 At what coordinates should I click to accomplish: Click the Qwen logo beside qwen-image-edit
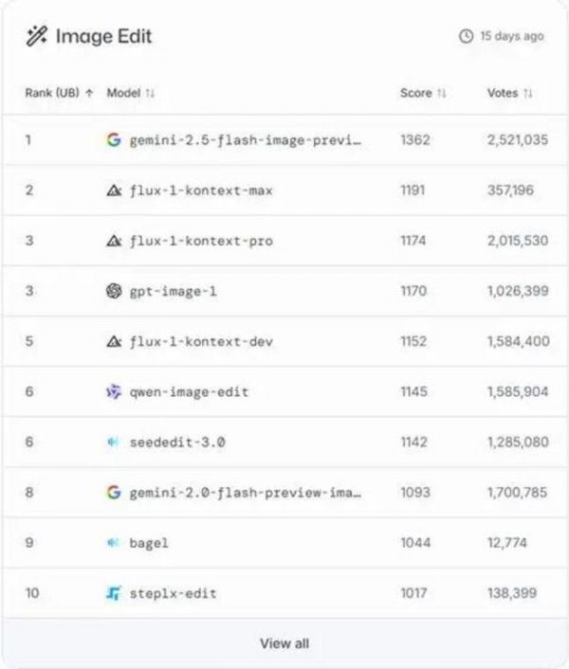coord(114,391)
